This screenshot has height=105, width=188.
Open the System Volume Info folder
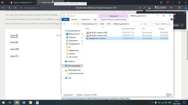point(76,73)
